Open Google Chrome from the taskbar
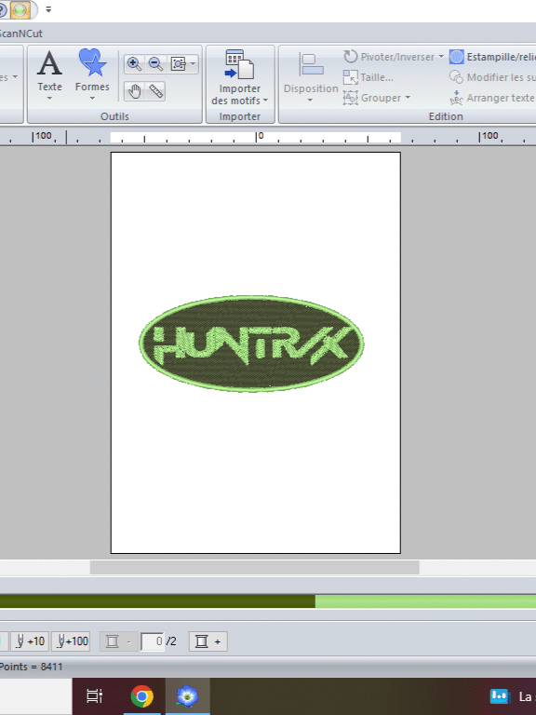Image resolution: width=536 pixels, height=715 pixels. coord(141,696)
